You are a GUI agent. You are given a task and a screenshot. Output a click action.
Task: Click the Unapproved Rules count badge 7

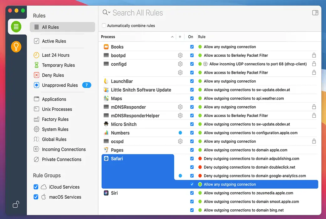87,85
